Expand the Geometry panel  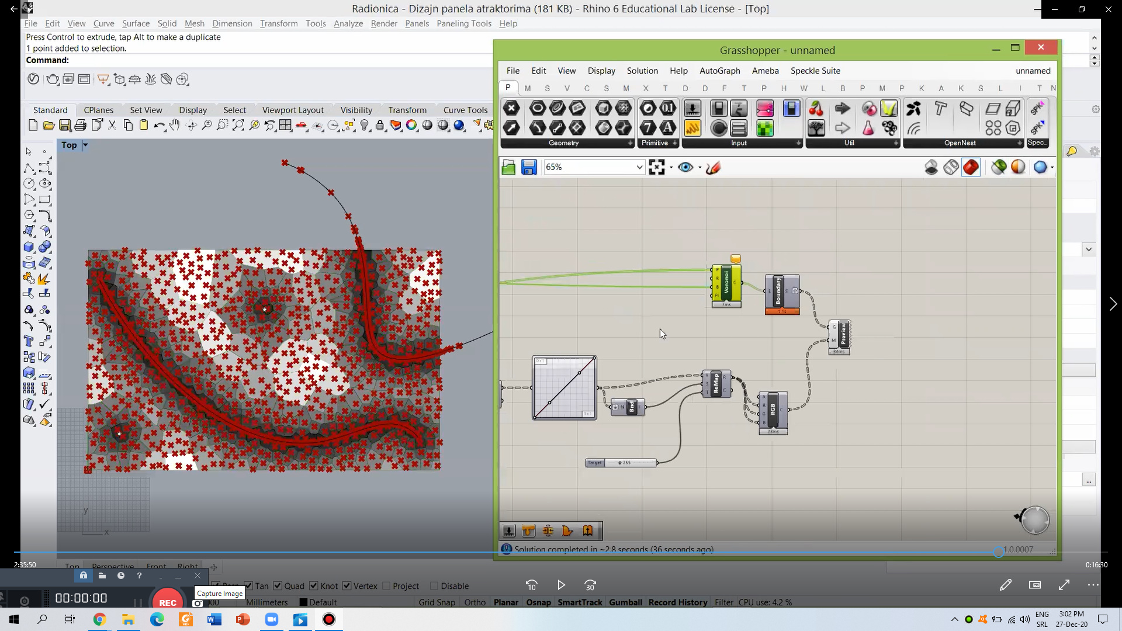pos(630,143)
